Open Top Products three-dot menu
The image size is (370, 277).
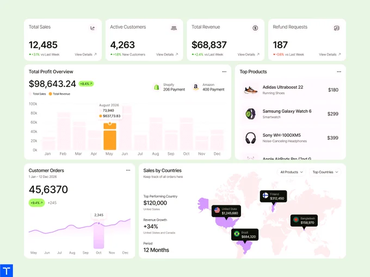(x=339, y=72)
